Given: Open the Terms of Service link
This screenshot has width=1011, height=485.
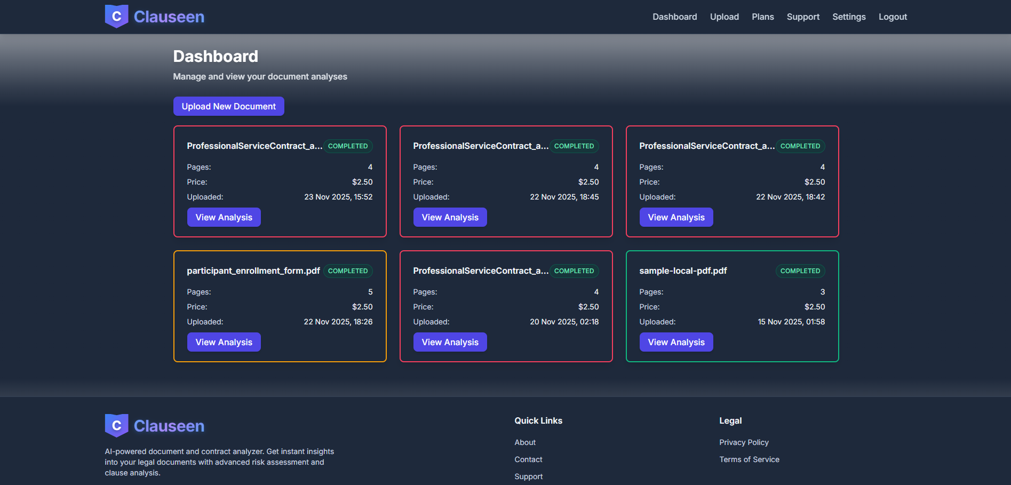Looking at the screenshot, I should pyautogui.click(x=749, y=459).
